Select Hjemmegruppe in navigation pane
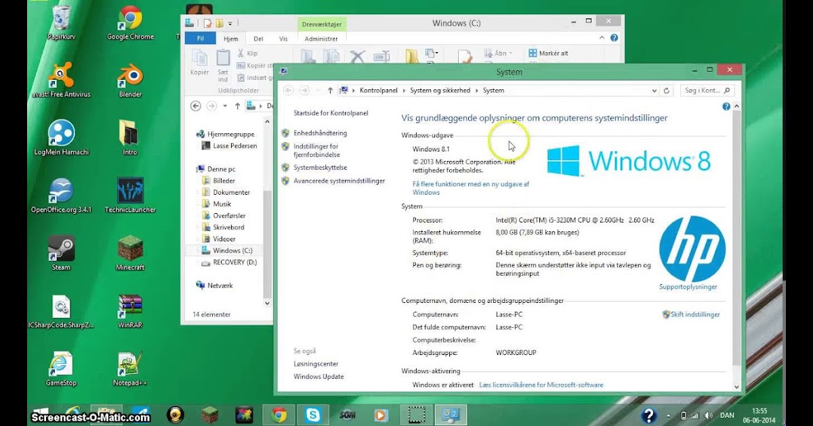This screenshot has height=426, width=813. (226, 134)
